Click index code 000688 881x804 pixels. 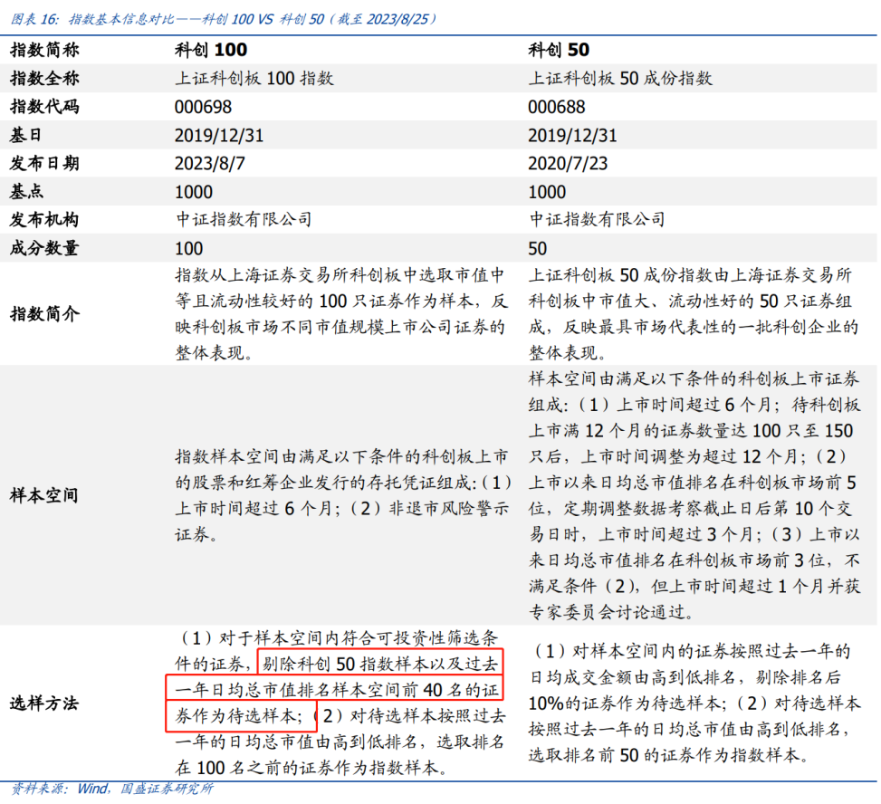(556, 107)
